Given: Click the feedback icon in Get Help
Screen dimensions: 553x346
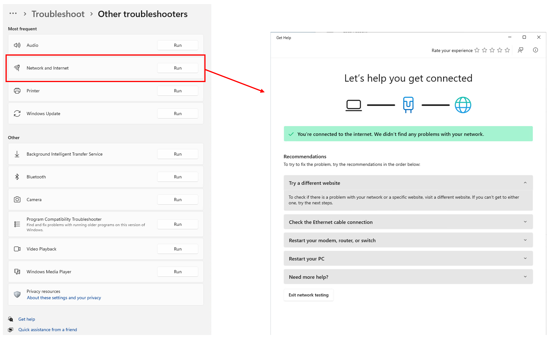Looking at the screenshot, I should click(x=520, y=50).
